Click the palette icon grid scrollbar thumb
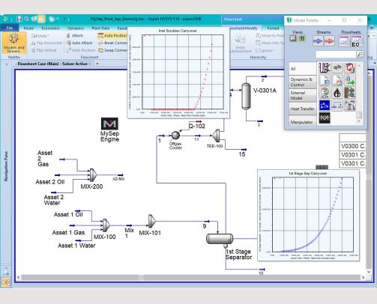377x304 pixels. (359, 115)
